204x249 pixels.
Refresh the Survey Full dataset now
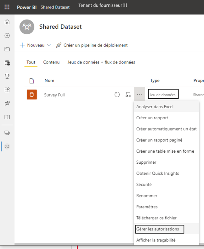pos(117,95)
